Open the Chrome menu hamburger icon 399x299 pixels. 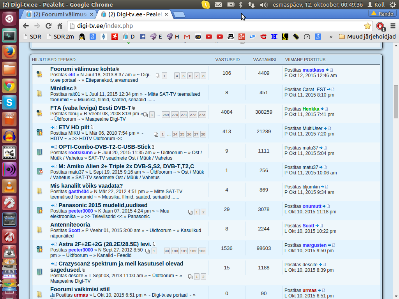click(392, 26)
